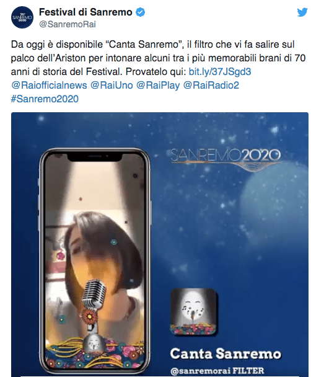Click the blue verified badge icon

(x=140, y=12)
